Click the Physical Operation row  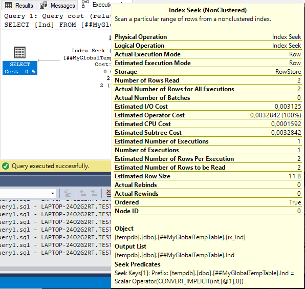(208, 37)
